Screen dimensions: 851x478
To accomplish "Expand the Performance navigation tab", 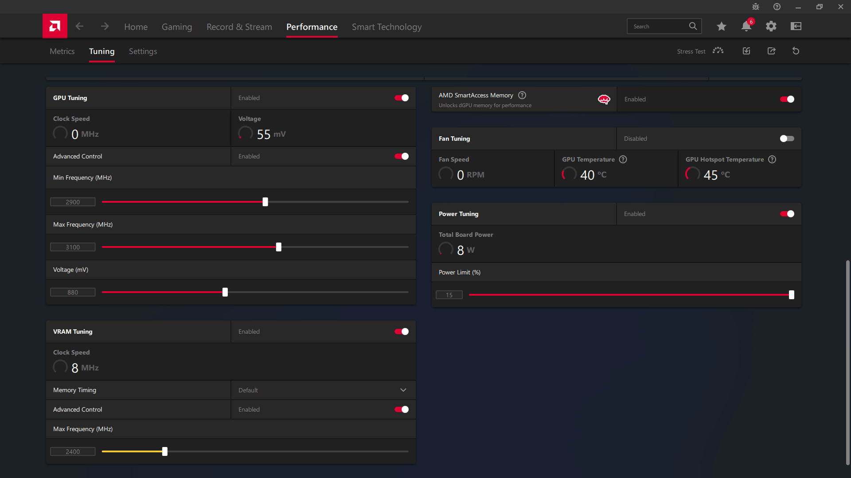I will [312, 27].
